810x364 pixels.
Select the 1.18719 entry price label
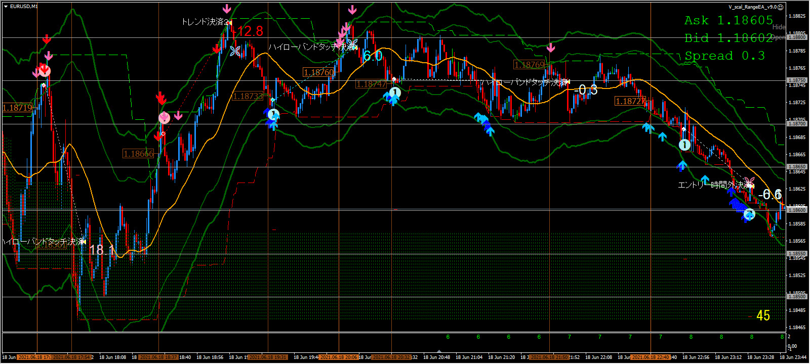[17, 108]
